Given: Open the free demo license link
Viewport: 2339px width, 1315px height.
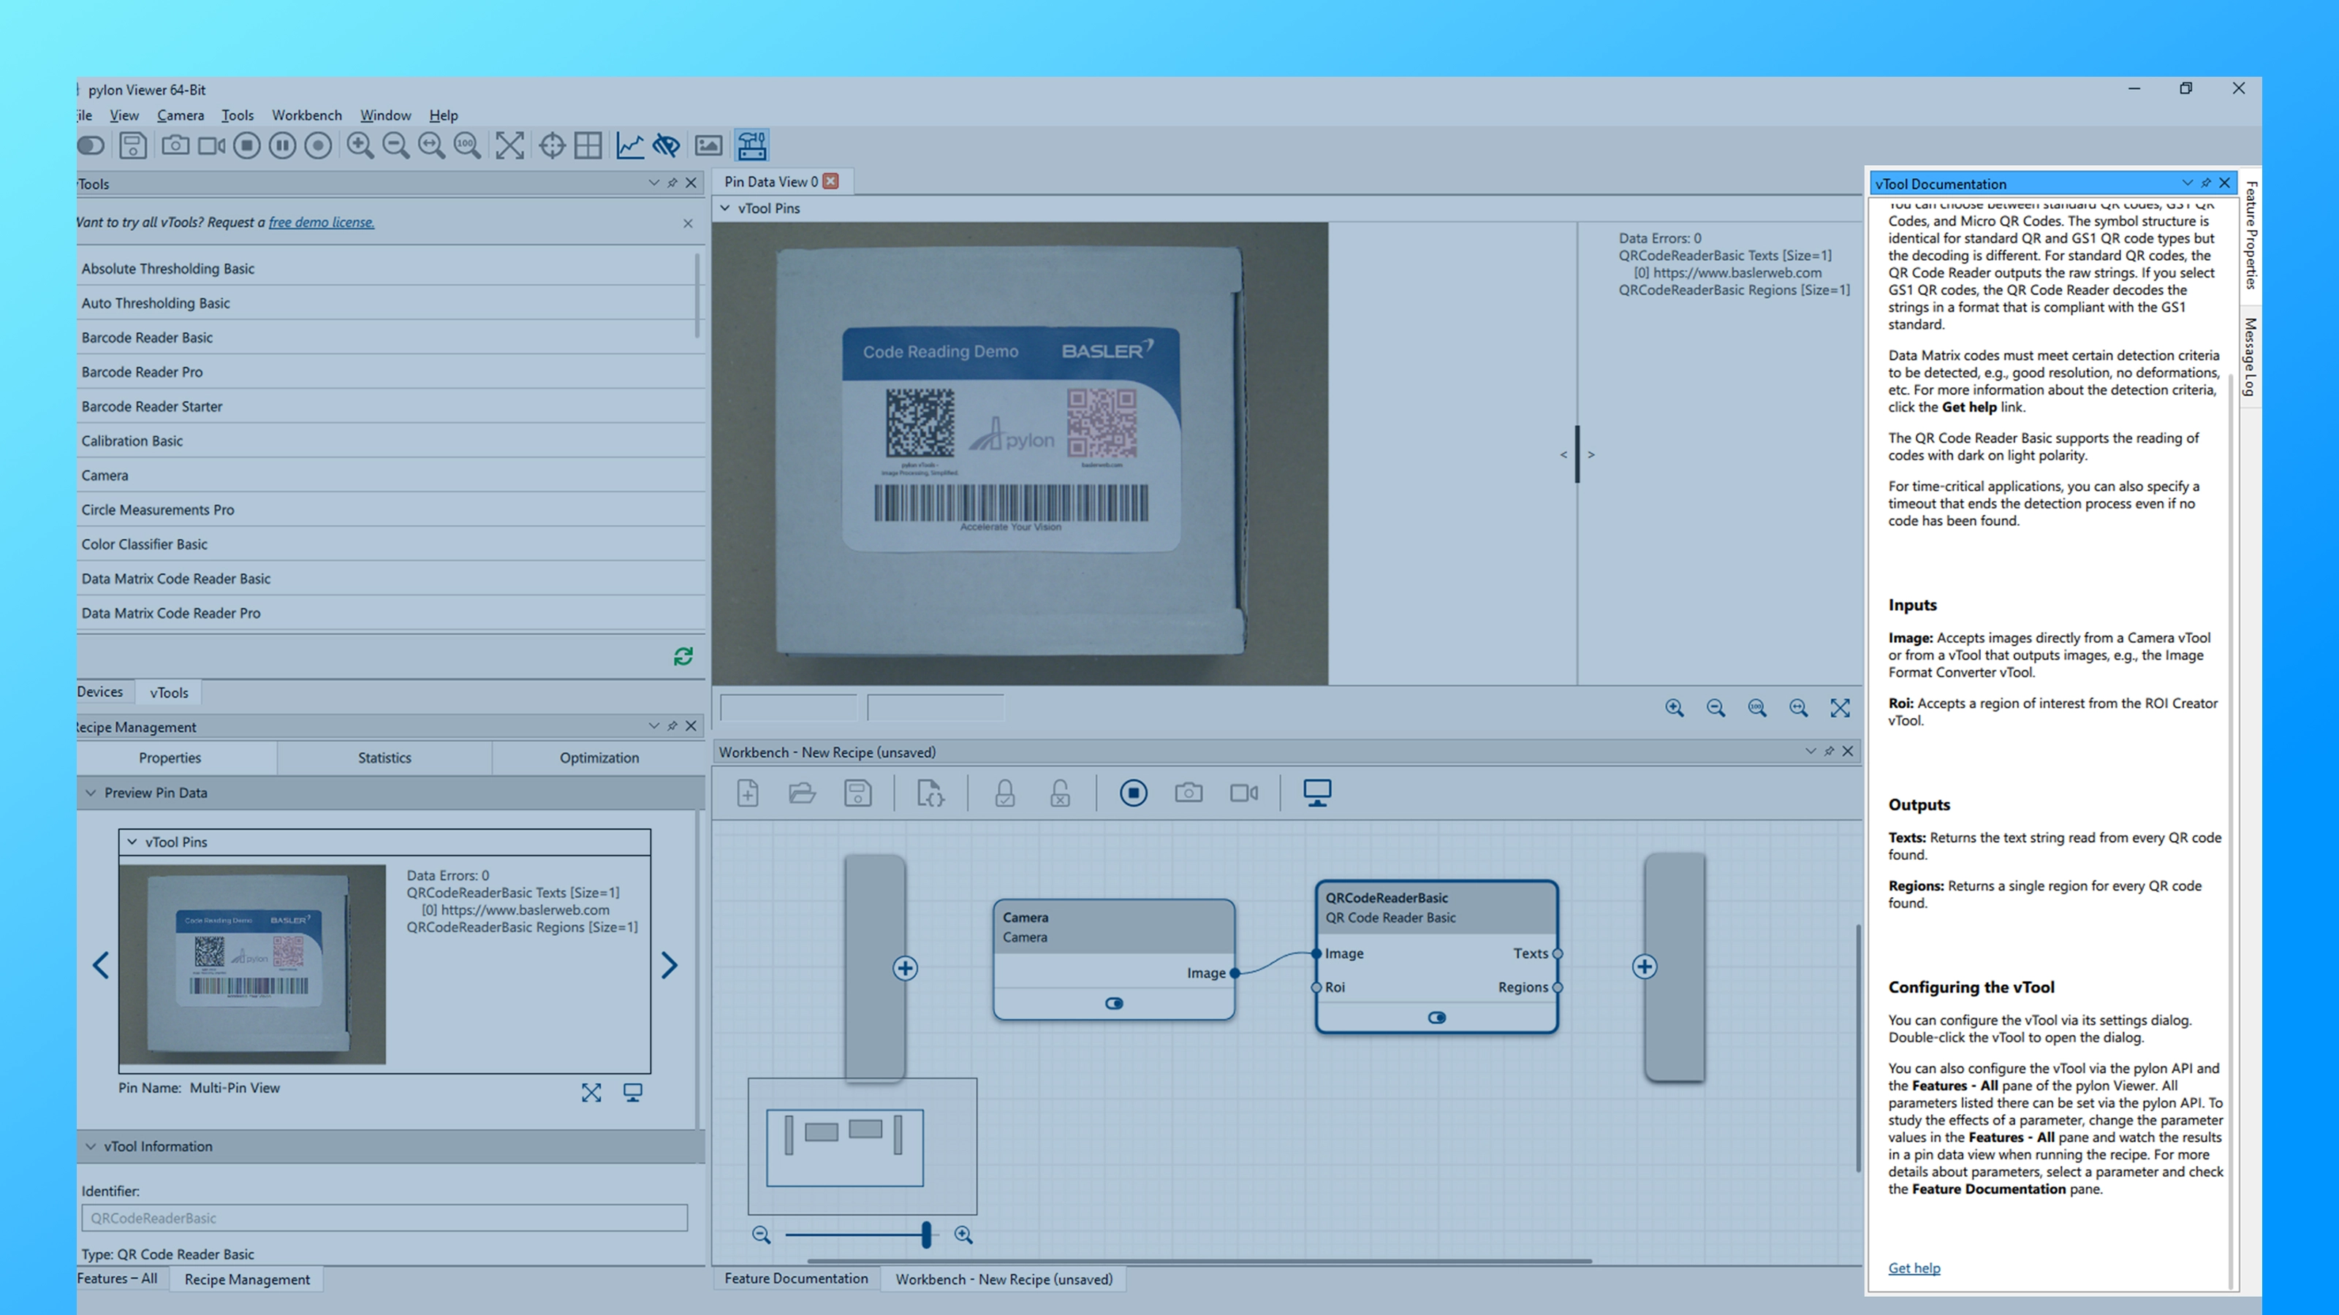Looking at the screenshot, I should pyautogui.click(x=322, y=222).
